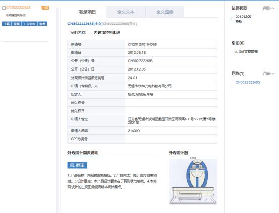Switch to the 全文图像 tab
Viewport: 279px width, 213px height.
(165, 12)
